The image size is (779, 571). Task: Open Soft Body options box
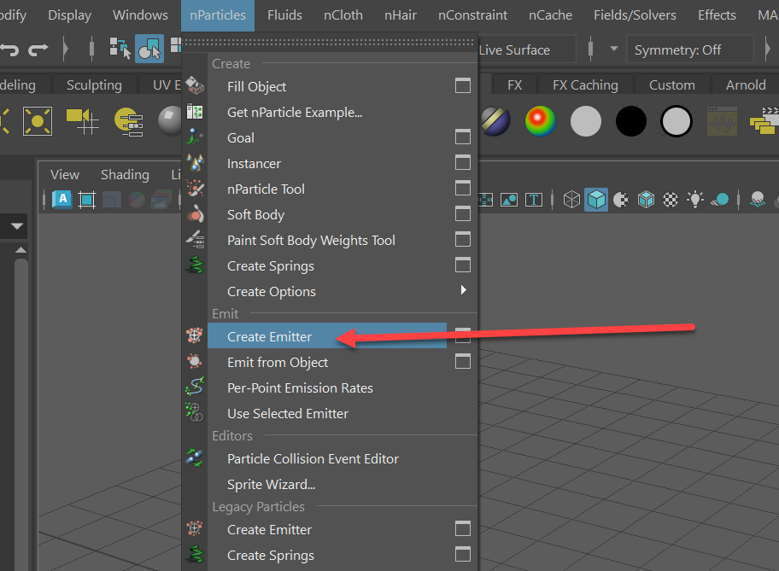click(463, 214)
